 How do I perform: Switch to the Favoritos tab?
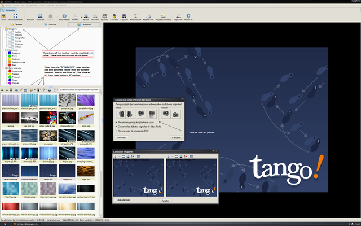pos(50,25)
